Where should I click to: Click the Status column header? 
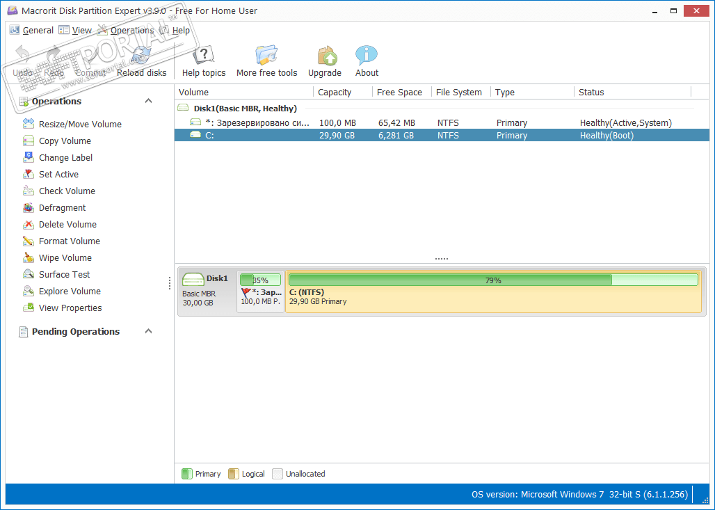pyautogui.click(x=633, y=92)
